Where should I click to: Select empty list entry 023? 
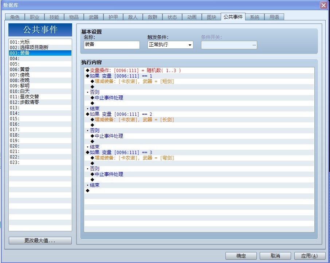pyautogui.click(x=40, y=162)
